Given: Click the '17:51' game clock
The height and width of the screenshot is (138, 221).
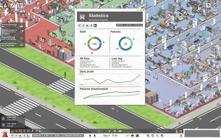Looking at the screenshot, I should [114, 136].
